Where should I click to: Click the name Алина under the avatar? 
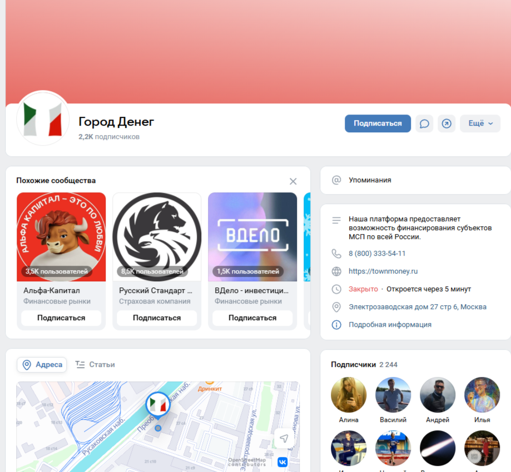coord(349,420)
